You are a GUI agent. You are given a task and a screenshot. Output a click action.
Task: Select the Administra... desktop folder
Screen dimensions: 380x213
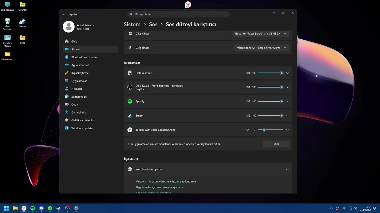7,56
